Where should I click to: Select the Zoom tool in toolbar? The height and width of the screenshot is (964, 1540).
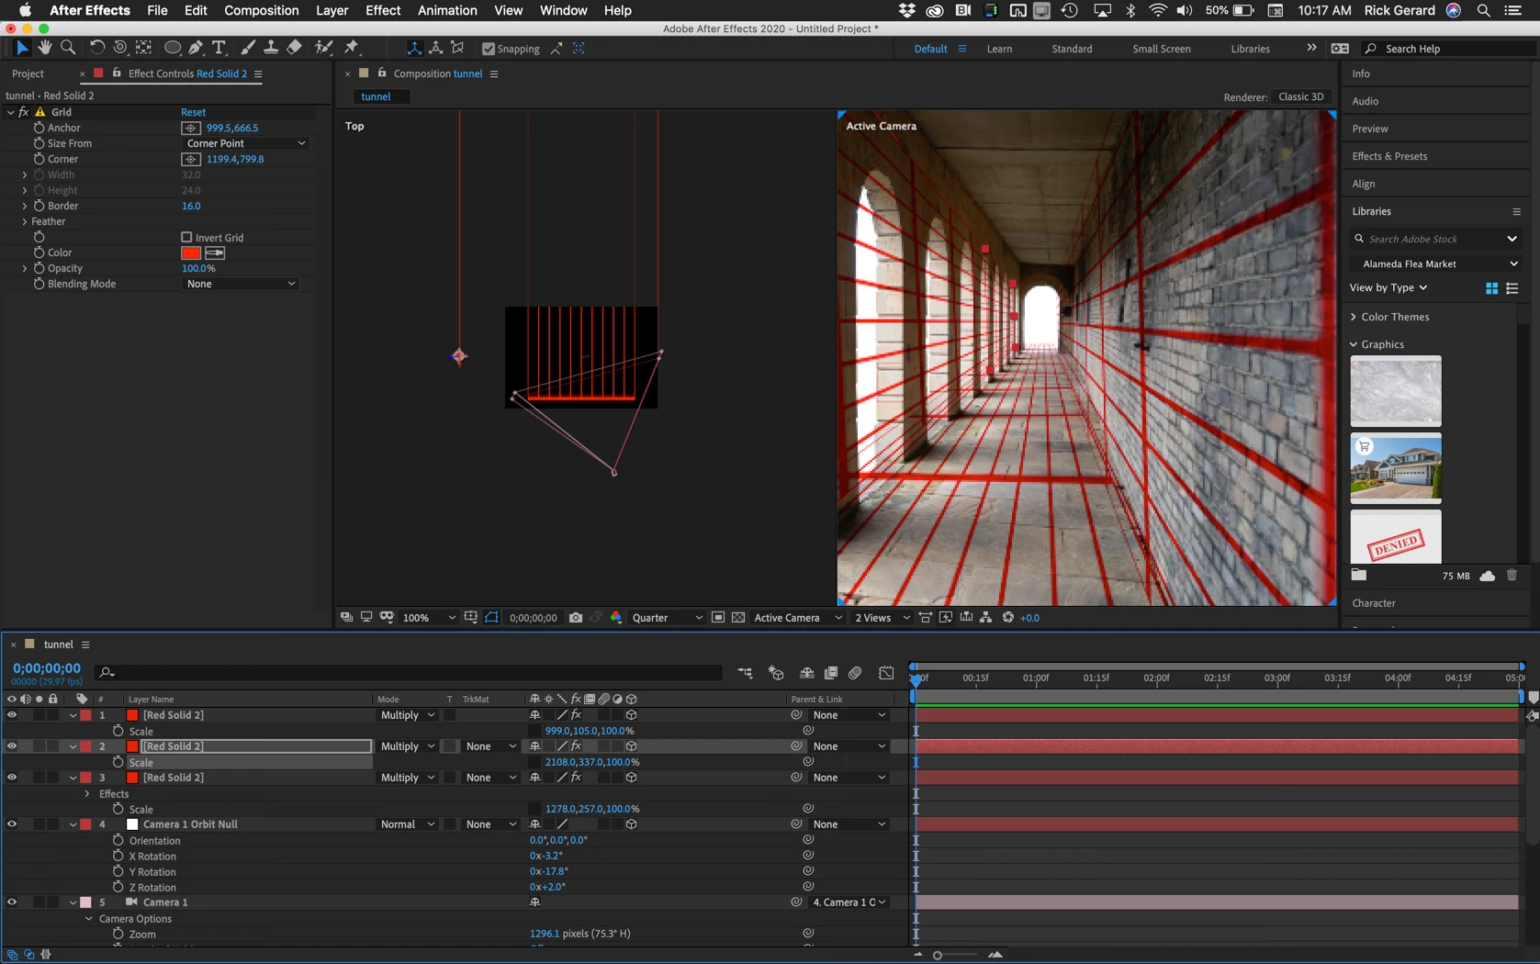click(68, 48)
